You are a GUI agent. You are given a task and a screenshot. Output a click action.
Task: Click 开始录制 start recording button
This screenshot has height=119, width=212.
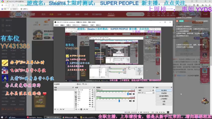pos(164,93)
